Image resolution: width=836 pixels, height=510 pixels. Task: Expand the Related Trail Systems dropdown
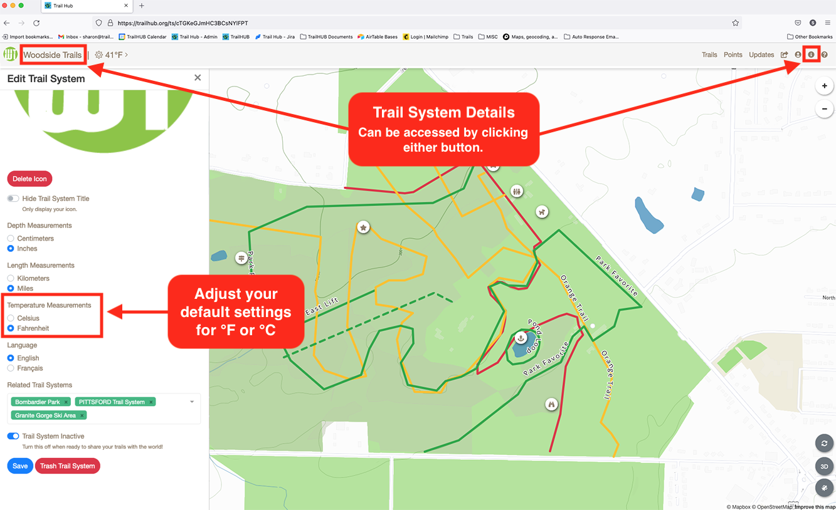[x=192, y=402]
